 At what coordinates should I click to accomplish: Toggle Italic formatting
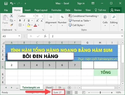click(x=24, y=20)
